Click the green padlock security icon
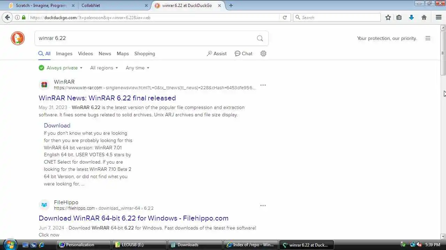The height and width of the screenshot is (250, 446). point(24,17)
